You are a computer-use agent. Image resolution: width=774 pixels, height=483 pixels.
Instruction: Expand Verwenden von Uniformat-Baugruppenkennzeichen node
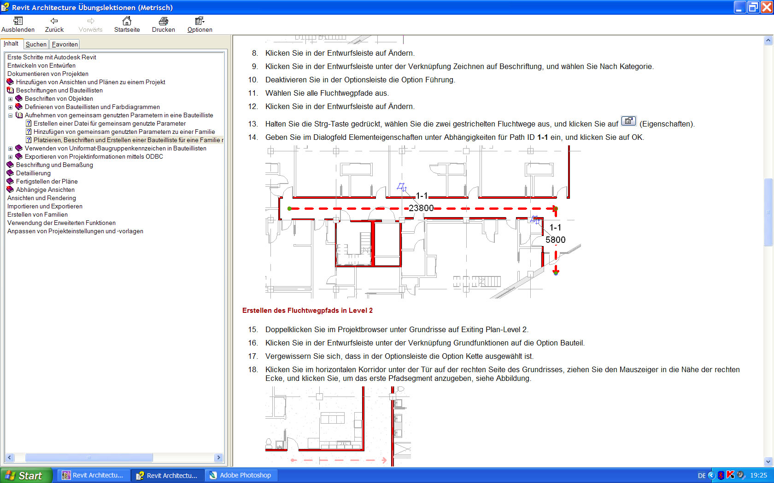(x=10, y=149)
